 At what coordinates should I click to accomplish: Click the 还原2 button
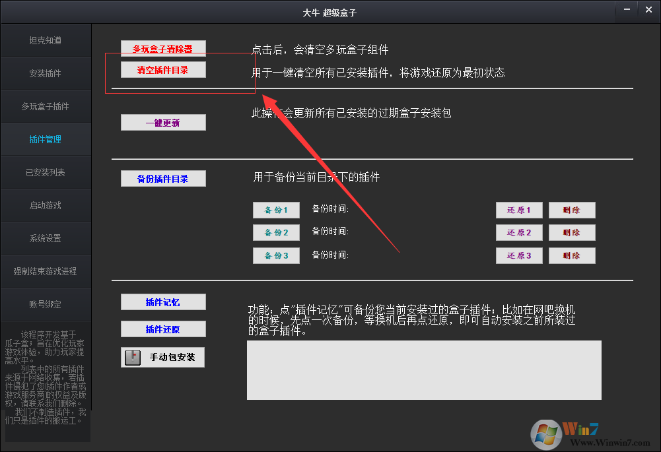[519, 232]
